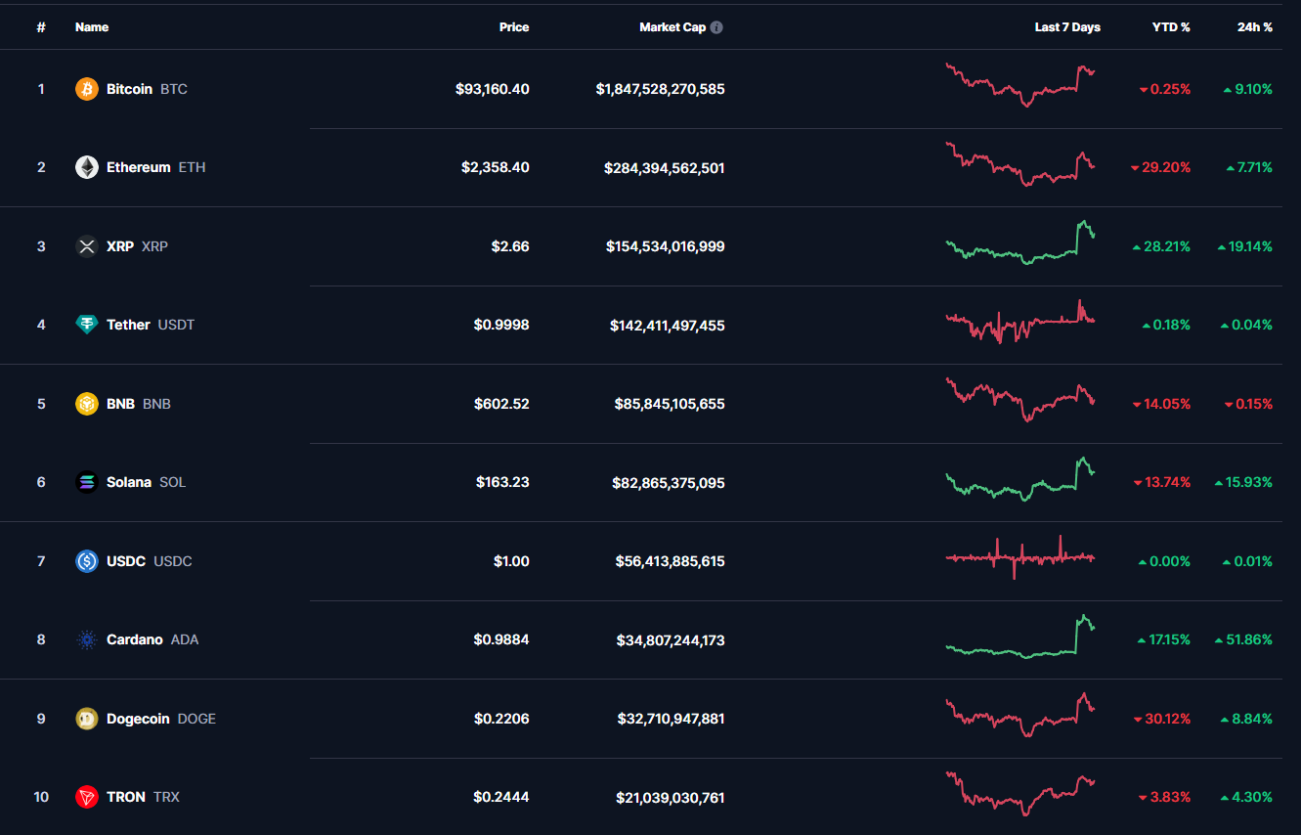This screenshot has height=835, width=1301.
Task: Click the Ethereum diamond logo icon
Action: [x=87, y=167]
